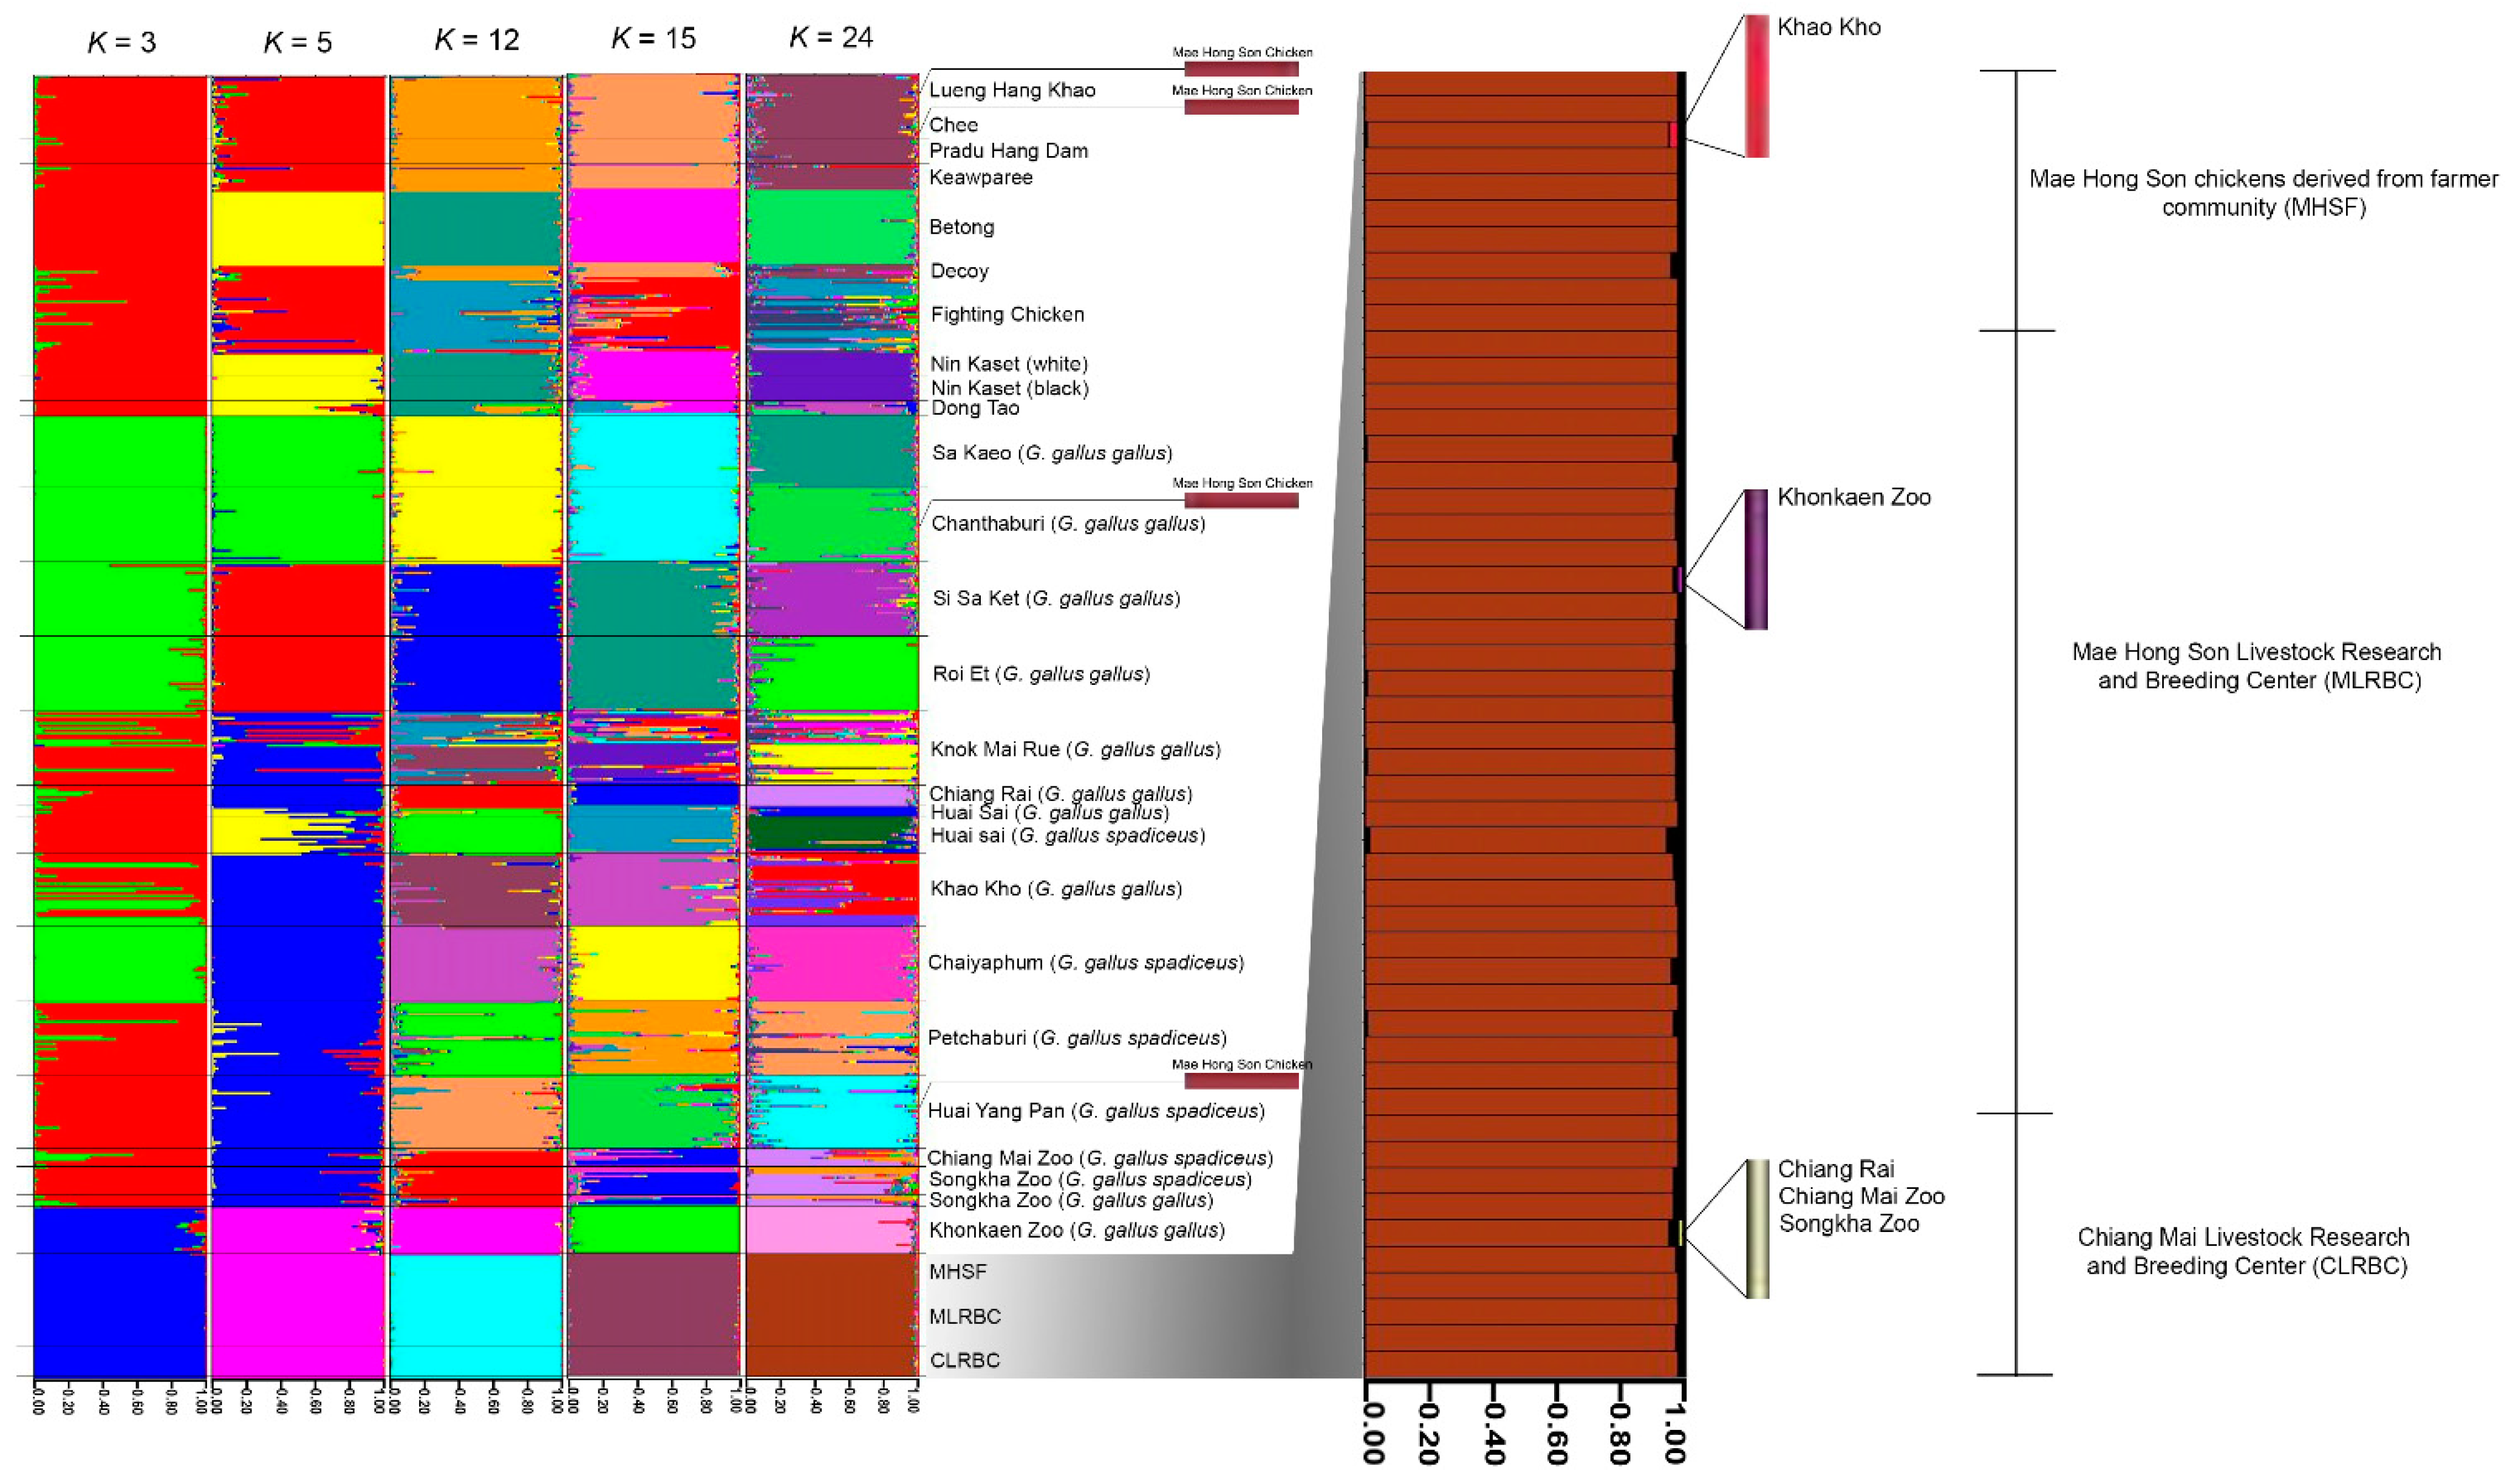Click the Fighting Chicken label
The image size is (2507, 1484).
1007,314
